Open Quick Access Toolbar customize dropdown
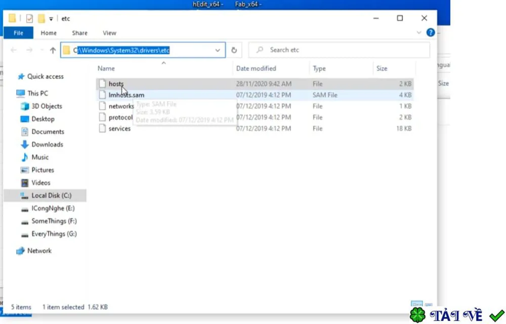This screenshot has height=324, width=506. [x=51, y=19]
